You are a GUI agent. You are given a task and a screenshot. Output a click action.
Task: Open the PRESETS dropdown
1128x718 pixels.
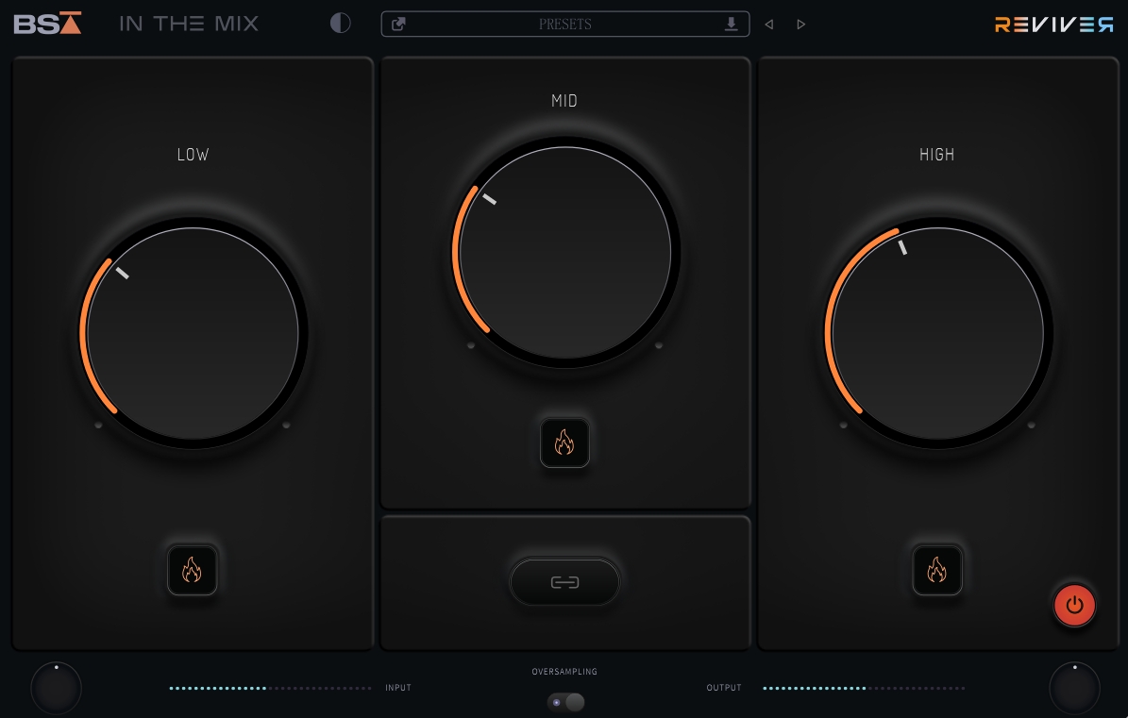564,25
